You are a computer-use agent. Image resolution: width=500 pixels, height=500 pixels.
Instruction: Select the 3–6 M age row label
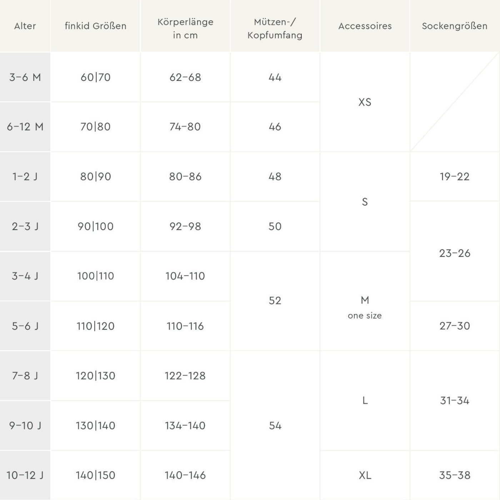[x=25, y=77]
